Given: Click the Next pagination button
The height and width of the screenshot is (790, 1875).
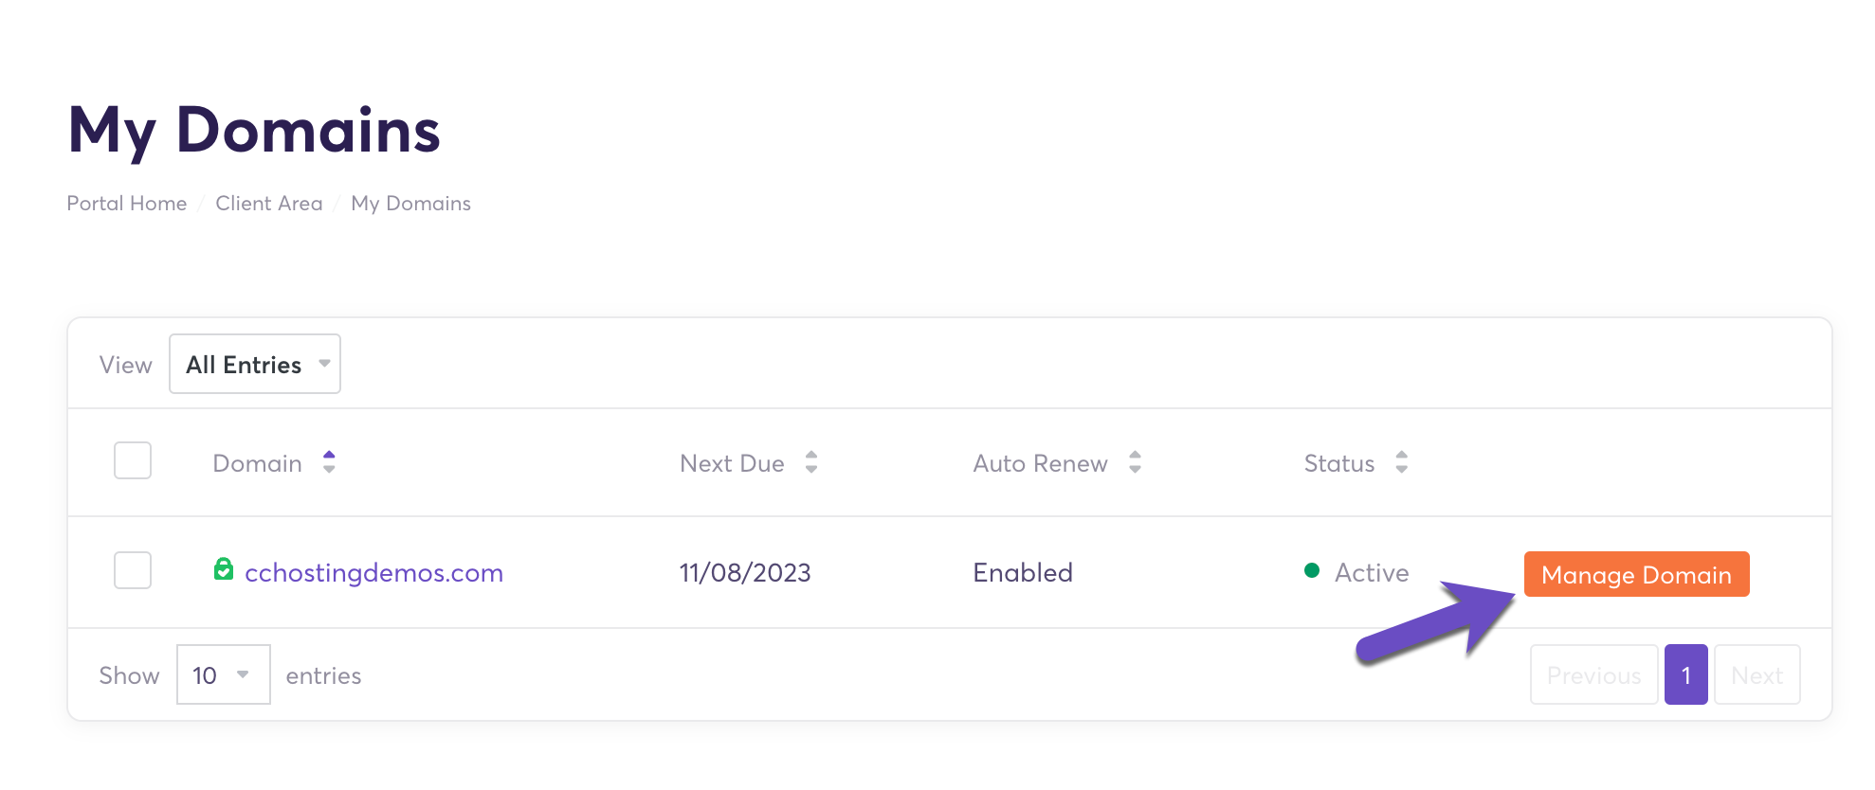Looking at the screenshot, I should coord(1757,674).
